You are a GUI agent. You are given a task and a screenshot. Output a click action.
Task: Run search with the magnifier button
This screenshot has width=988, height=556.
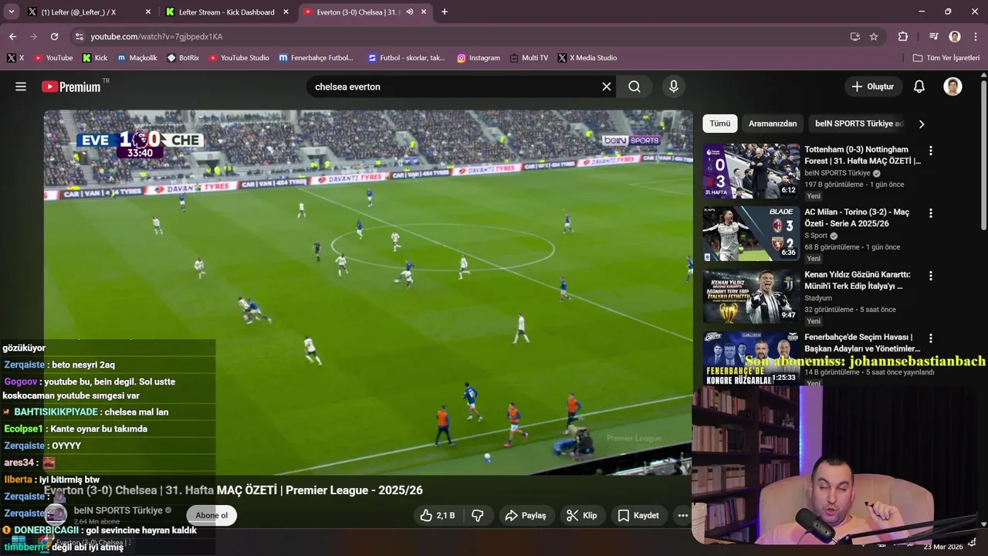pyautogui.click(x=634, y=86)
